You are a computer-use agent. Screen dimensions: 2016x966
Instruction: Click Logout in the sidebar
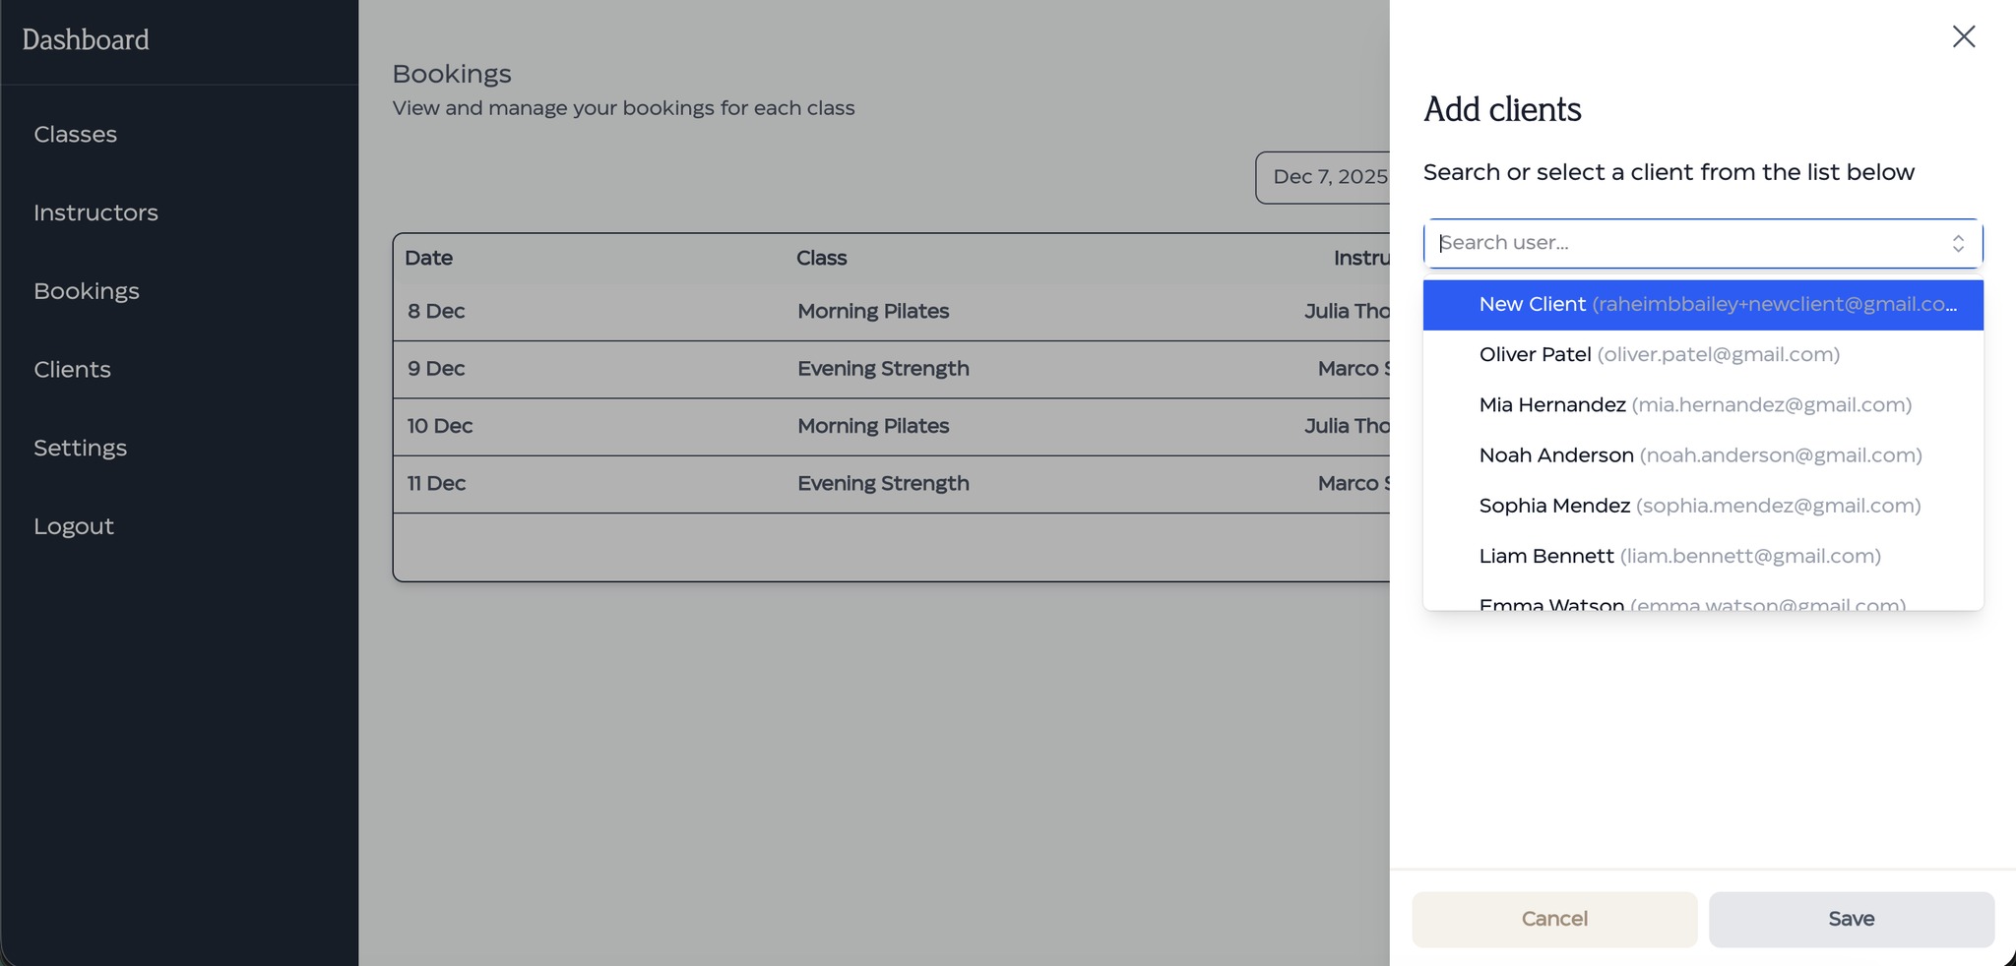(x=74, y=526)
